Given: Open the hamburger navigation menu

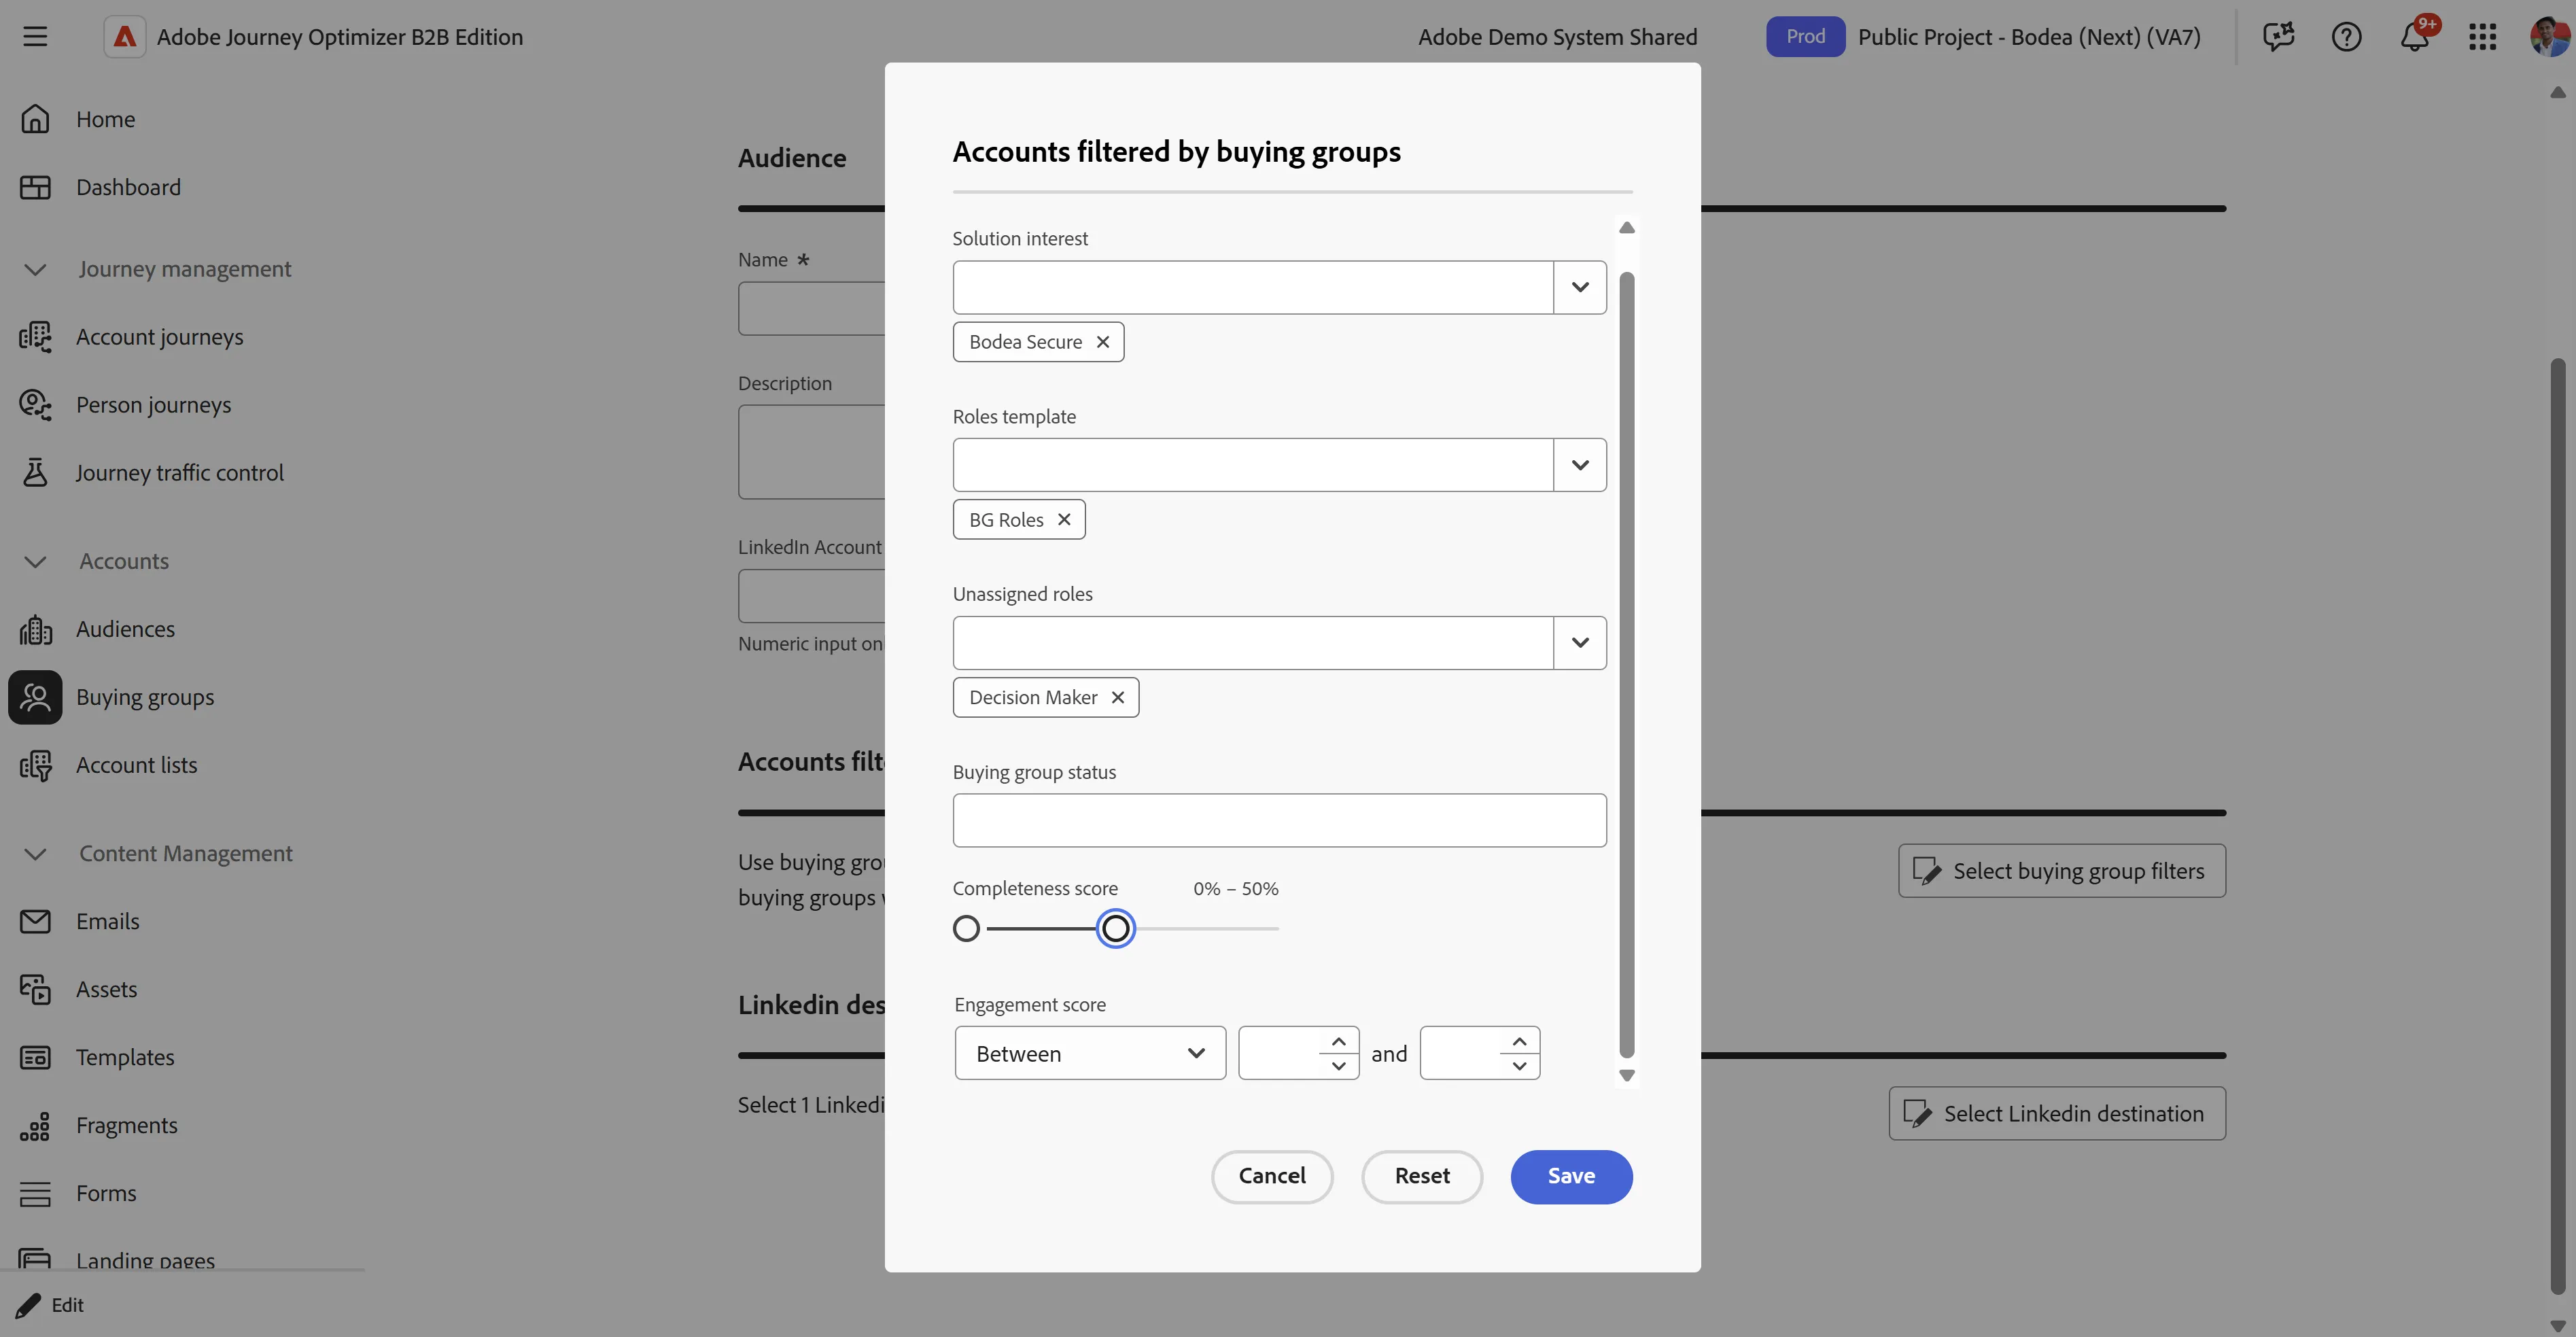Looking at the screenshot, I should tap(35, 37).
